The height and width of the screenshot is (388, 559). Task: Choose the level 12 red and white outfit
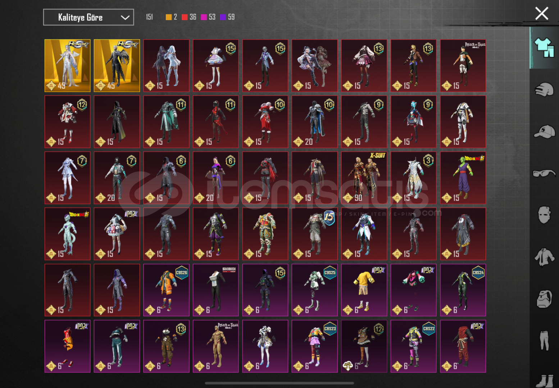68,122
